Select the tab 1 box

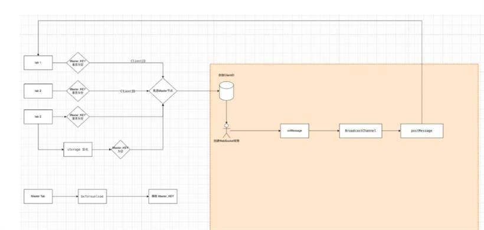point(38,63)
